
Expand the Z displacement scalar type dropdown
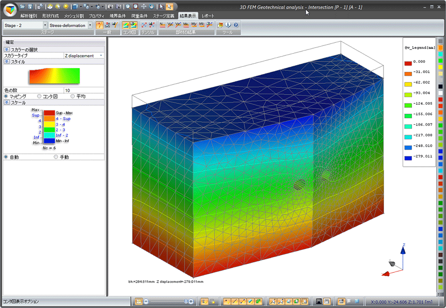[101, 56]
